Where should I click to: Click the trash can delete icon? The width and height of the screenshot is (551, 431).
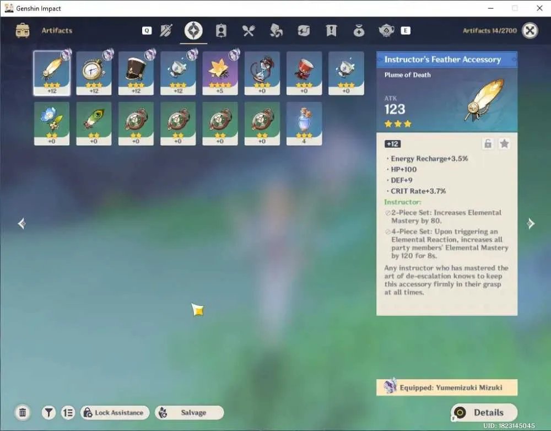[23, 412]
